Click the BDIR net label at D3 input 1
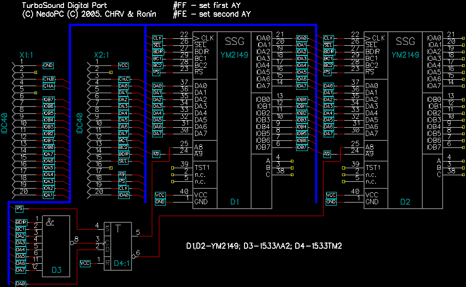The width and height of the screenshot is (466, 287). tap(21, 222)
